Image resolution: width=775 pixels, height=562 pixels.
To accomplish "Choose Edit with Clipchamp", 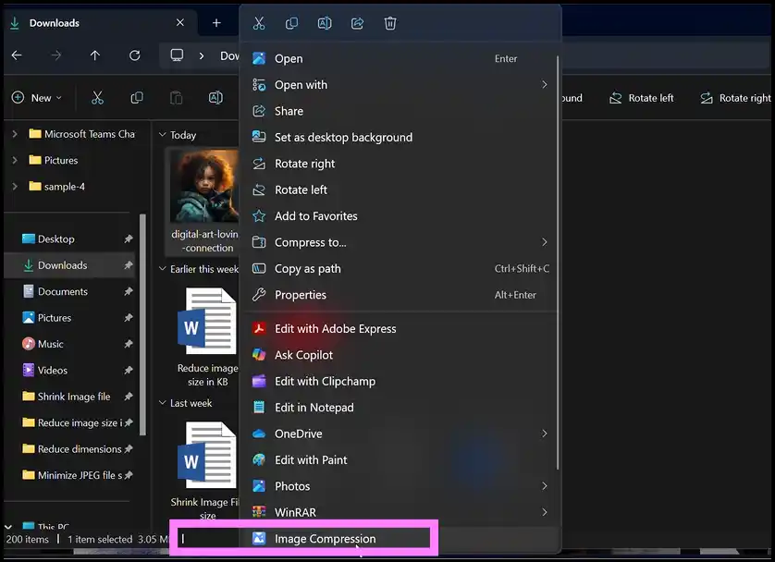I will tap(400, 381).
